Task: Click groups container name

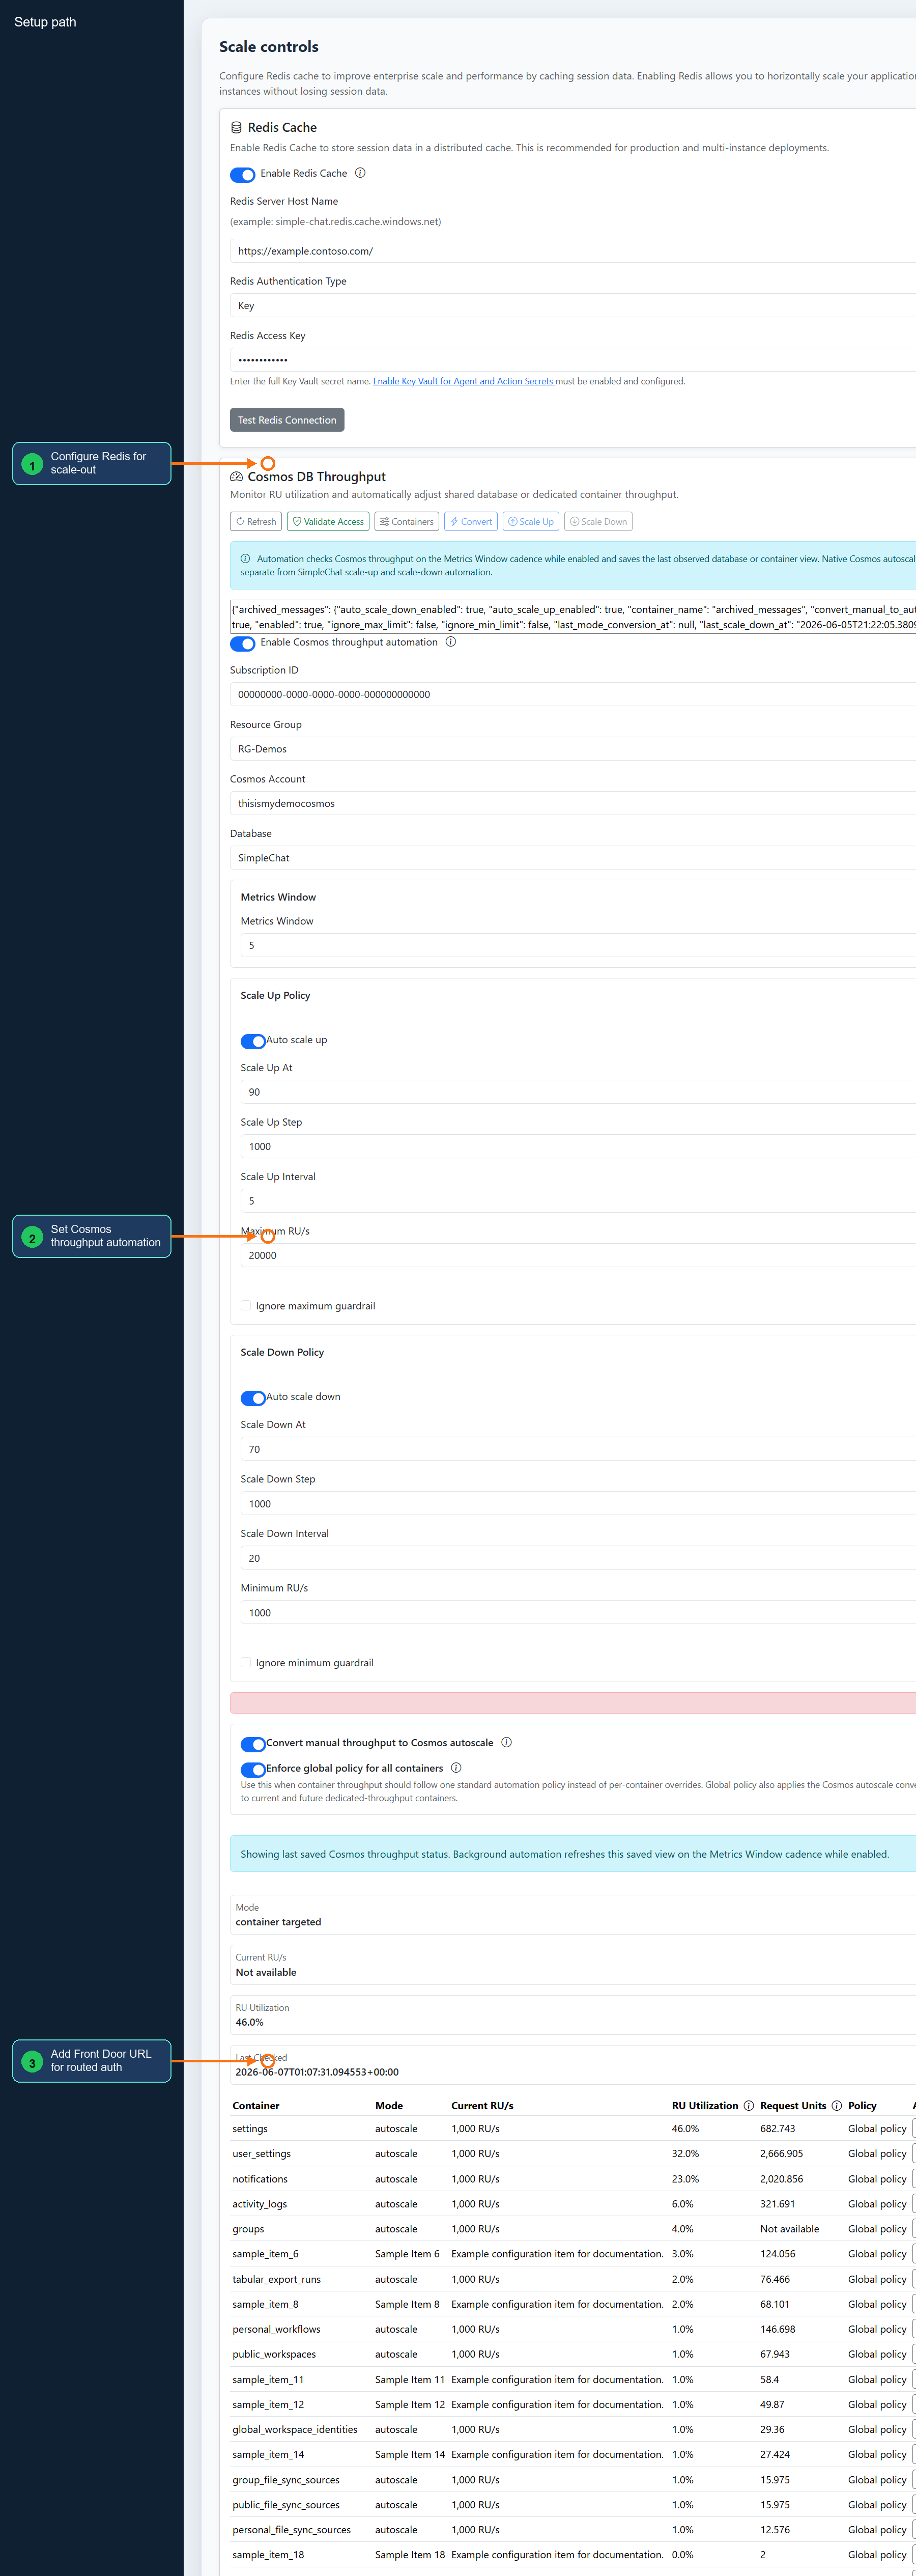Action: pos(248,2229)
